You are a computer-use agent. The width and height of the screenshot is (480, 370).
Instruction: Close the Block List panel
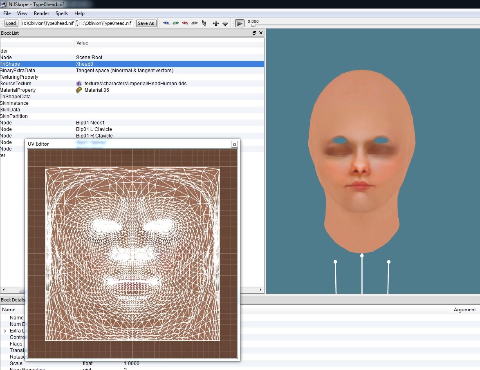coord(261,33)
